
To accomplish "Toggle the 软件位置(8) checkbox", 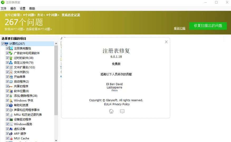I will click(7, 91).
